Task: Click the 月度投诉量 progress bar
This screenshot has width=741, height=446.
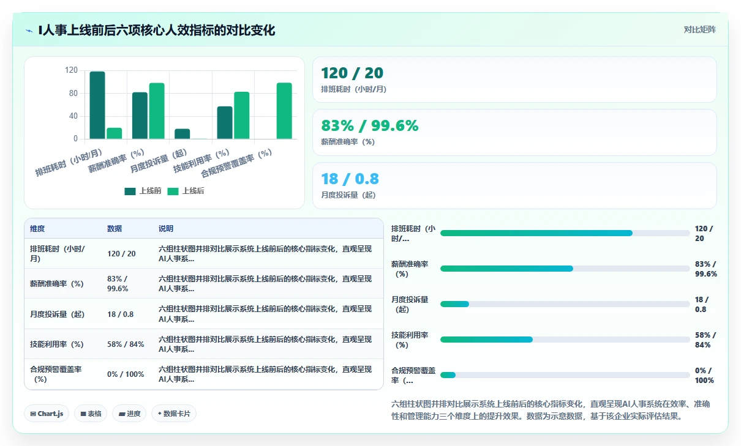Action: point(565,304)
